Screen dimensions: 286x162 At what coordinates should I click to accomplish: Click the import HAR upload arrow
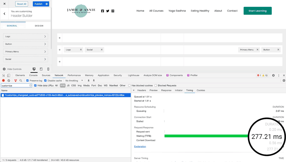pos(89,81)
